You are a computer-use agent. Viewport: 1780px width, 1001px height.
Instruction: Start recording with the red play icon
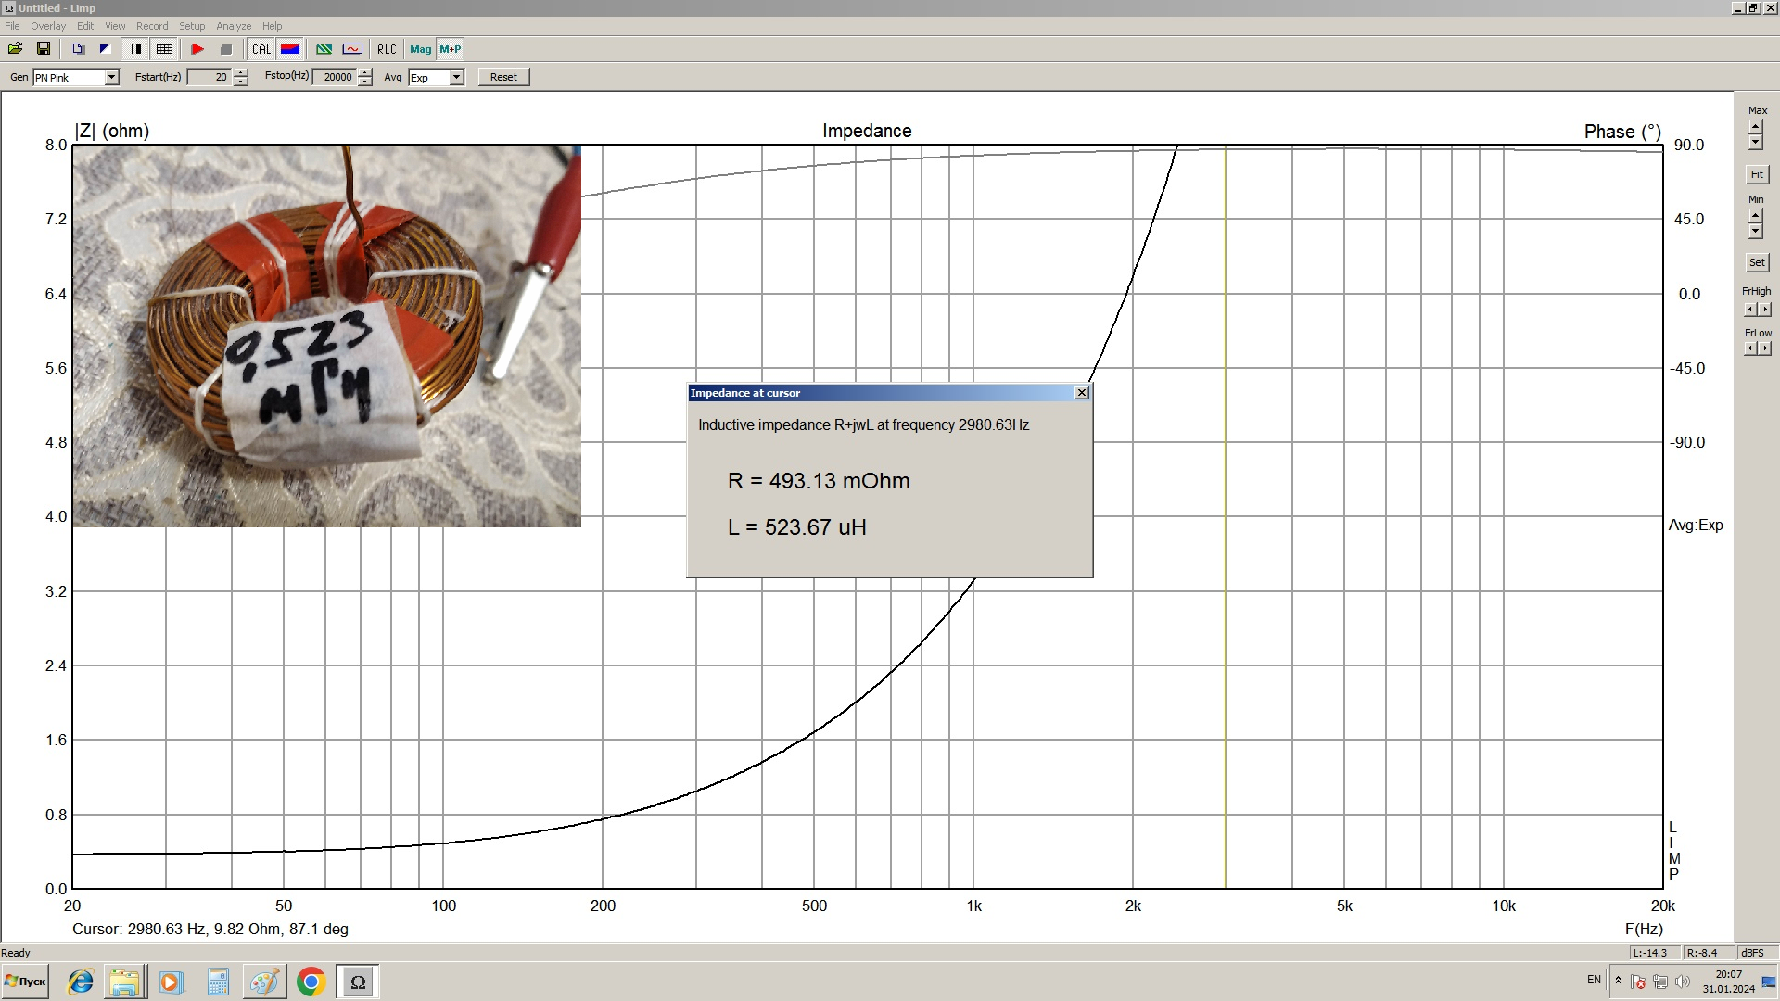(x=197, y=49)
